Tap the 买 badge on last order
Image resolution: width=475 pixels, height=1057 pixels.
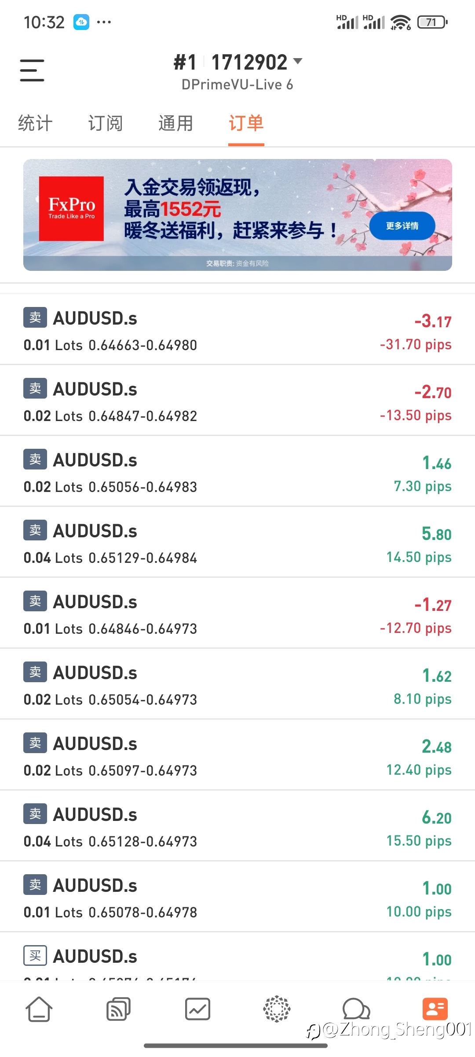point(35,956)
